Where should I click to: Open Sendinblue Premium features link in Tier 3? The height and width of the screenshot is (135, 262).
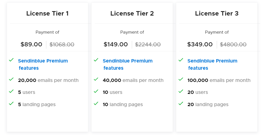point(212,64)
